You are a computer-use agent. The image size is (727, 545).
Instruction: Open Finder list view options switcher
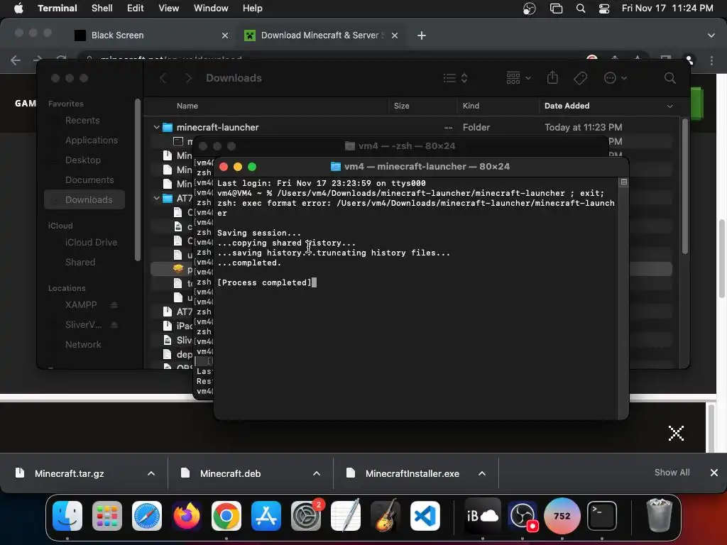pos(455,78)
